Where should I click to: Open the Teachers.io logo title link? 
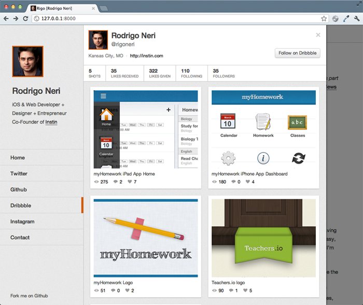228,283
